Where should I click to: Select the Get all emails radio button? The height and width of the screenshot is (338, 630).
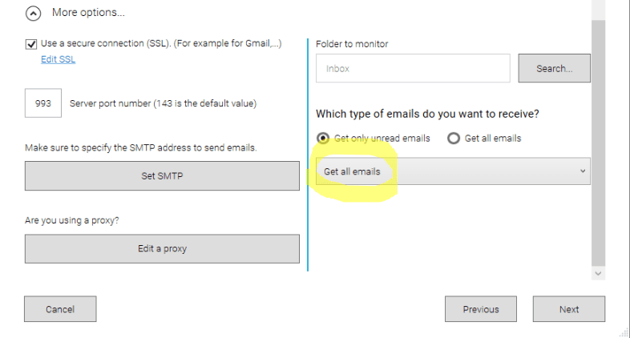pos(454,139)
